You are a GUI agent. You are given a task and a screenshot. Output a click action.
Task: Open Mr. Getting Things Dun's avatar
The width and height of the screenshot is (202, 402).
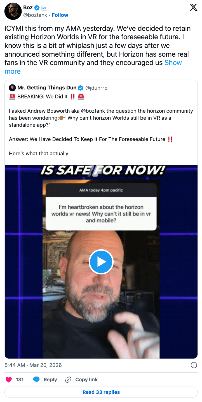tap(12, 88)
